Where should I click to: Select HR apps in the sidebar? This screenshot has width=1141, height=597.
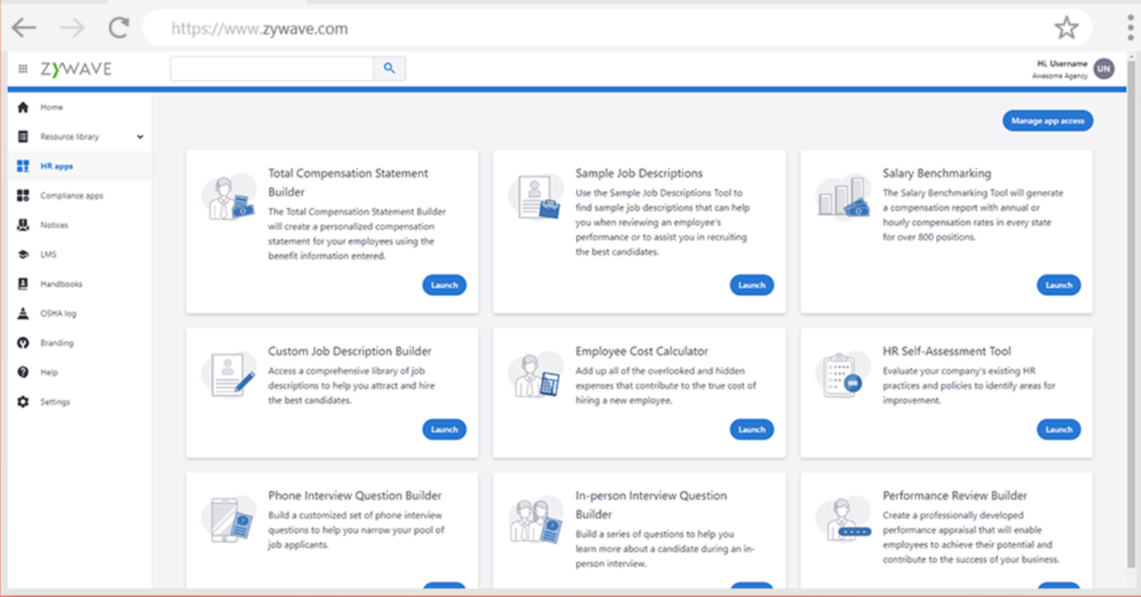point(55,165)
